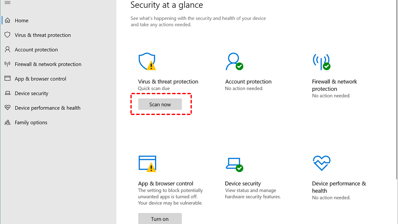Click the Account protection person sidebar icon
This screenshot has height=224, width=398.
7,50
